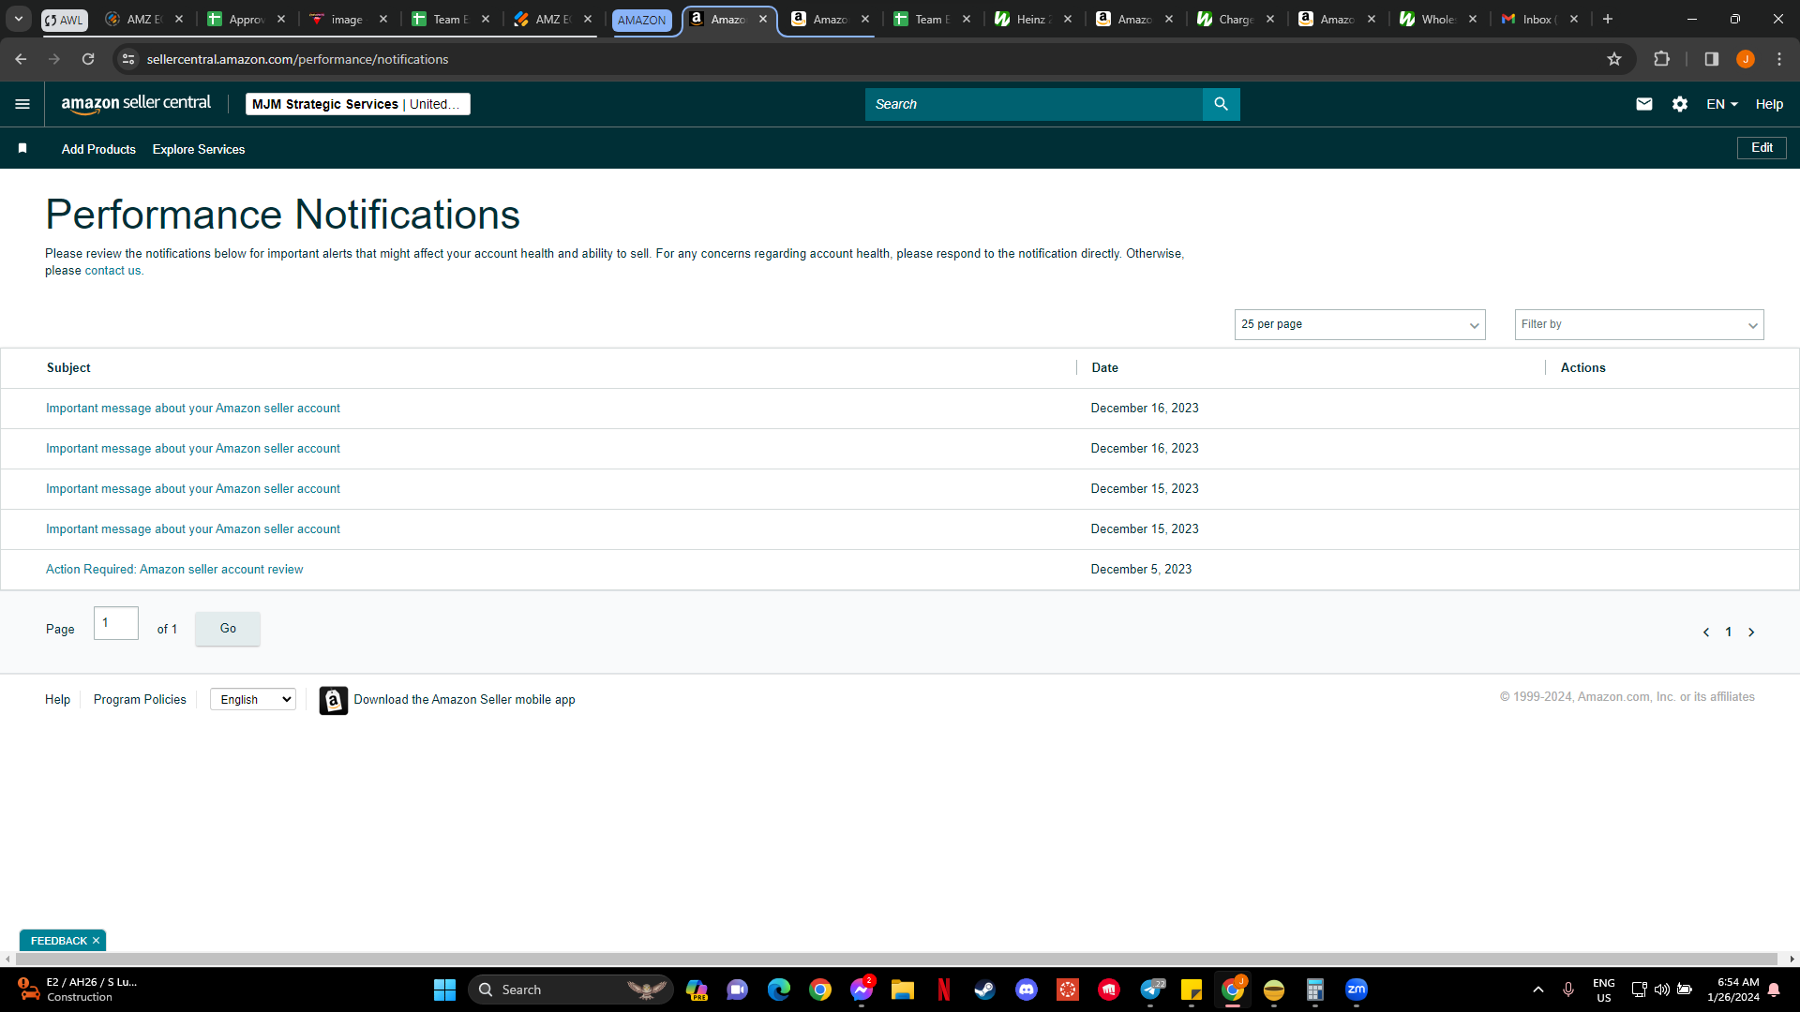Click the Help link in the footer
The width and height of the screenshot is (1800, 1012).
(x=57, y=700)
